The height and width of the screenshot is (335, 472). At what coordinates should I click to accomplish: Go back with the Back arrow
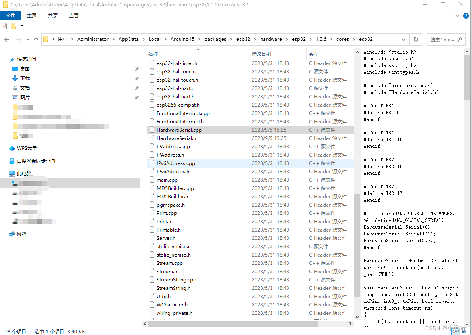click(x=7, y=39)
